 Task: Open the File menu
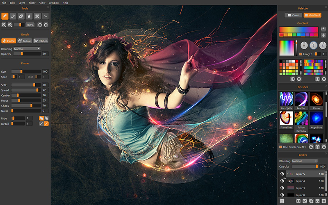coord(4,3)
